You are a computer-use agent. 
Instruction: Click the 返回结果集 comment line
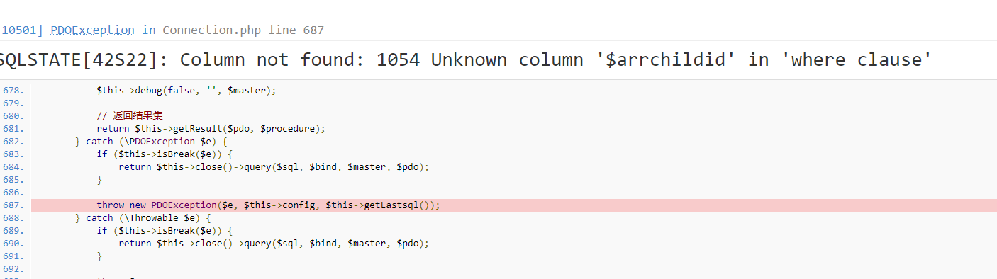point(133,116)
